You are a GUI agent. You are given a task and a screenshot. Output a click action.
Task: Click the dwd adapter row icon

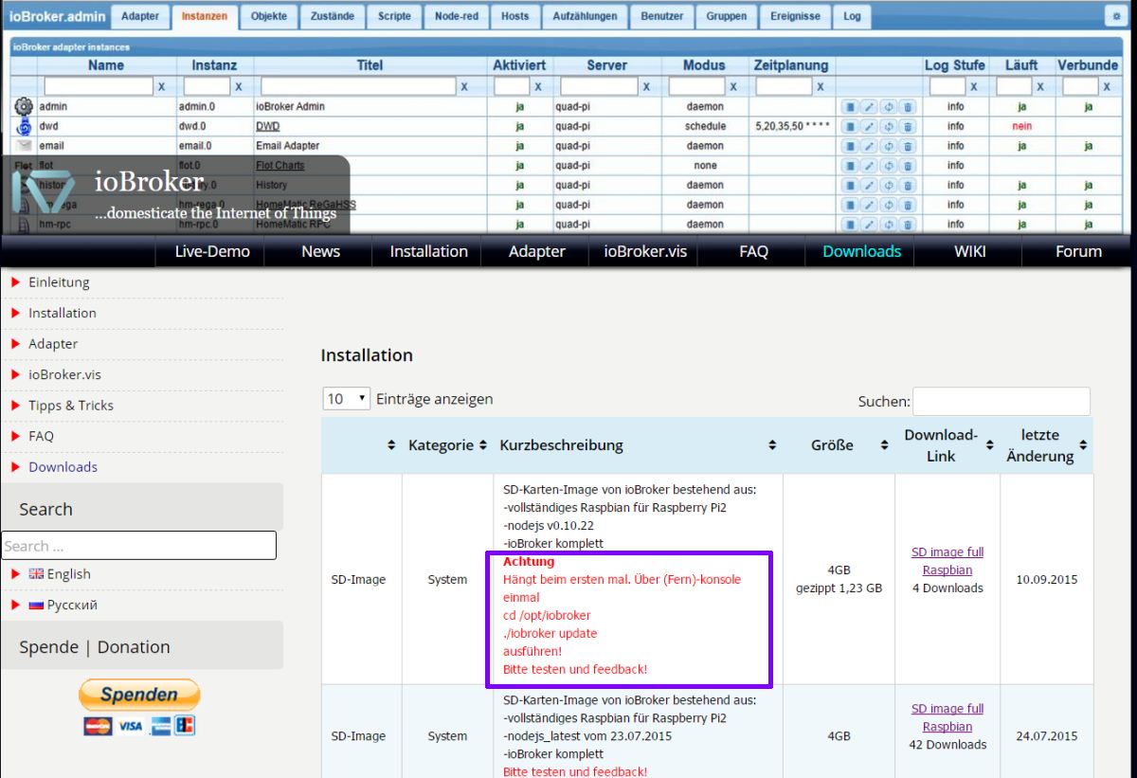(24, 126)
